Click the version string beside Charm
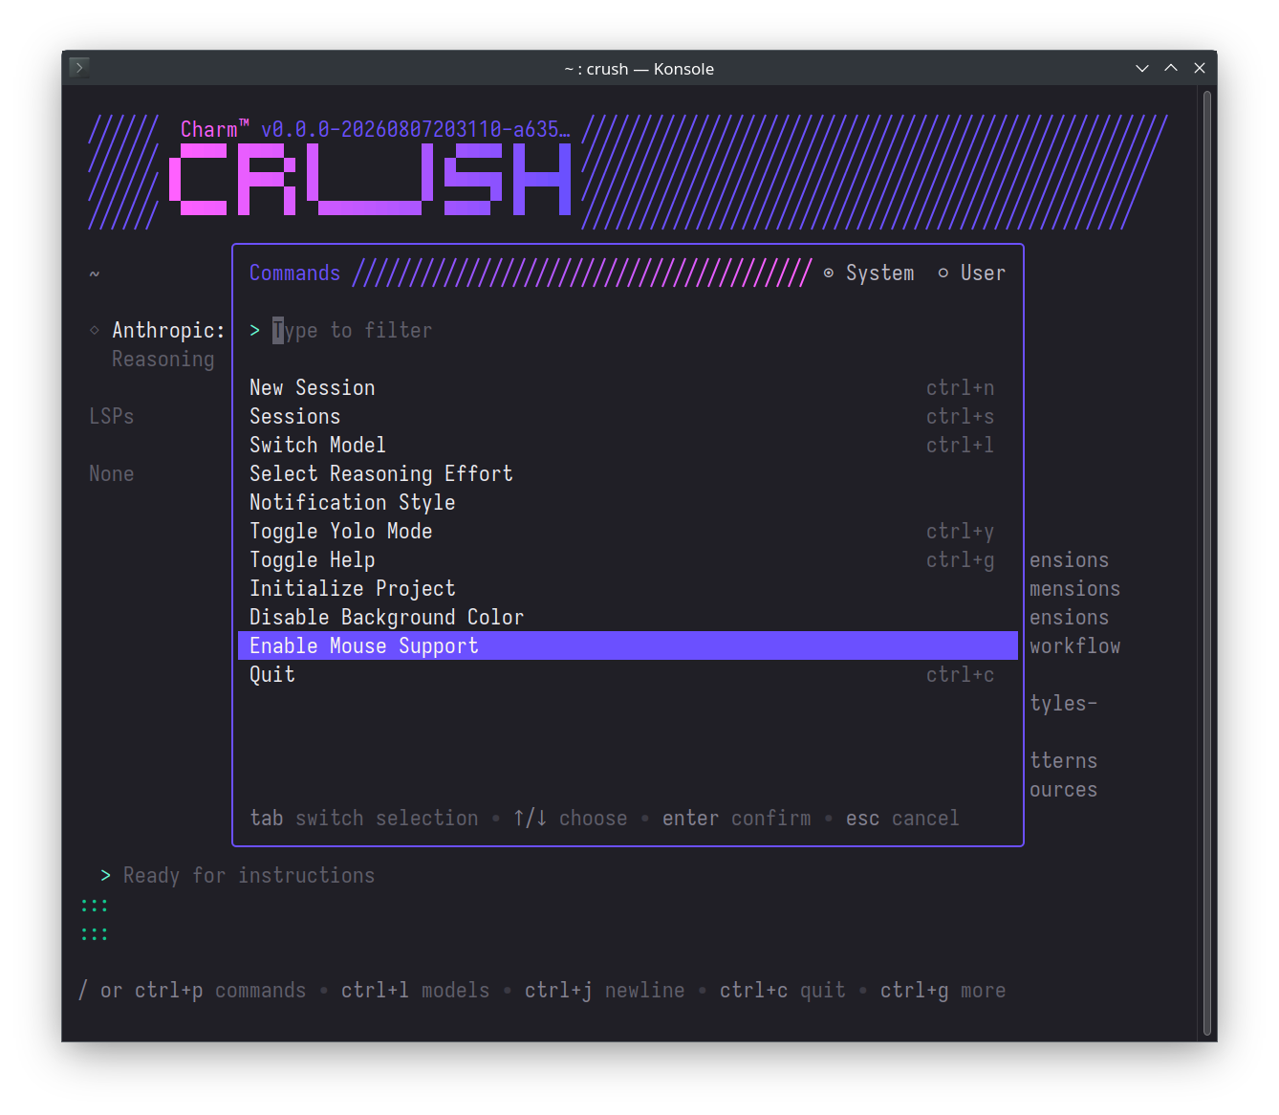 tap(415, 129)
